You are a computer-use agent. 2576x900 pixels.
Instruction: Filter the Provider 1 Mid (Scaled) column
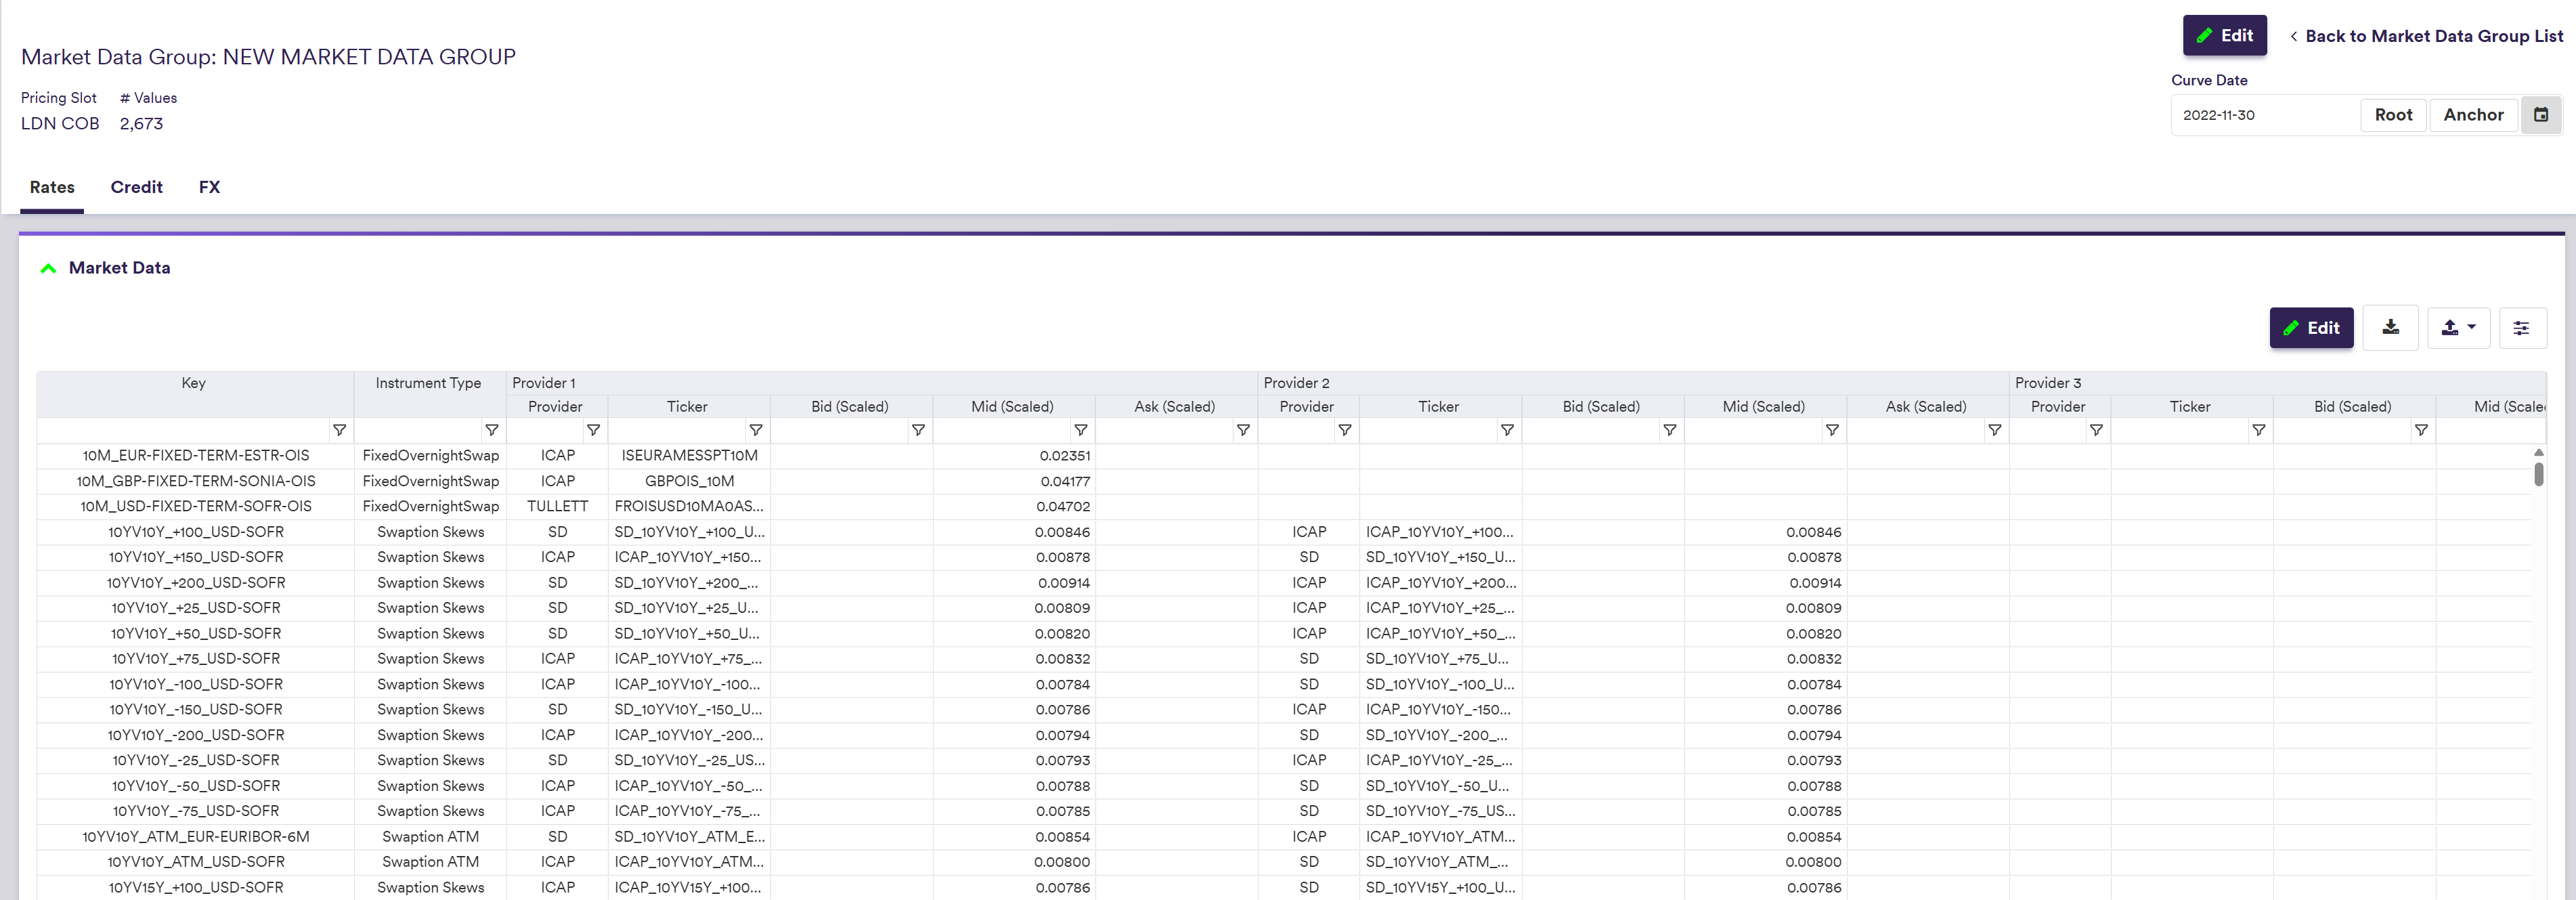[x=1080, y=430]
